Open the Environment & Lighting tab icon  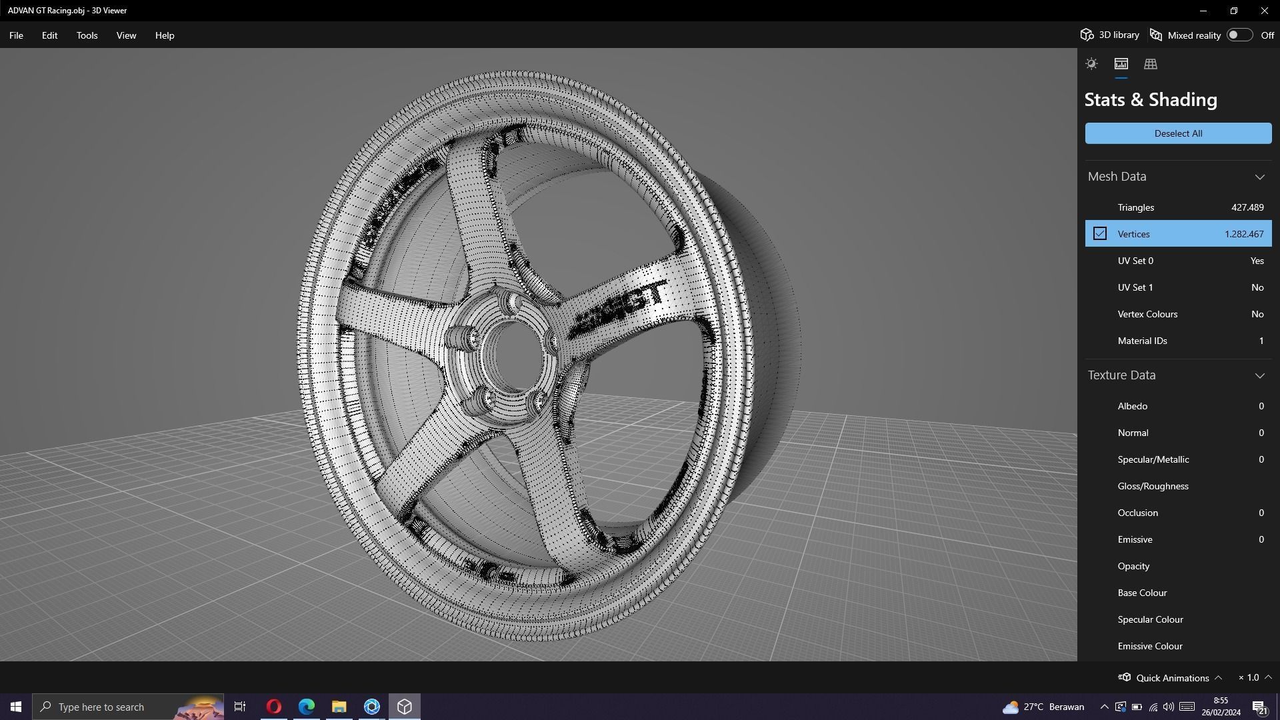point(1091,64)
